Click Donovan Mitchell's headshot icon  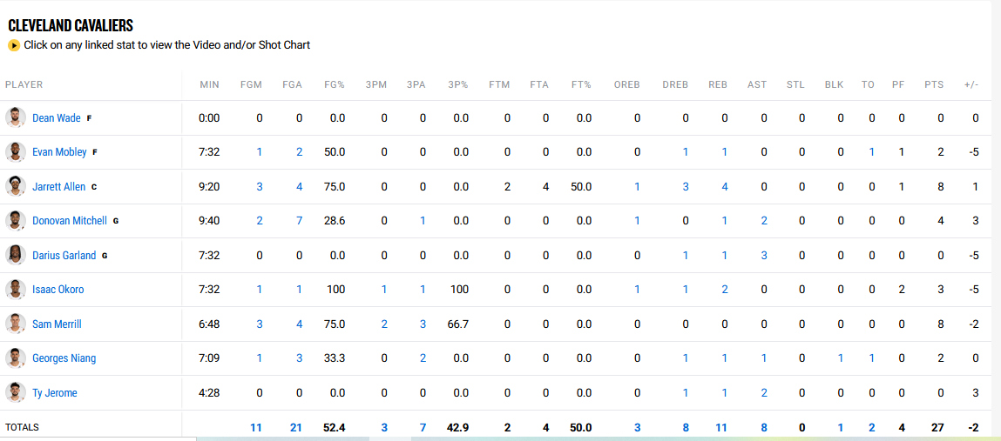click(x=16, y=221)
